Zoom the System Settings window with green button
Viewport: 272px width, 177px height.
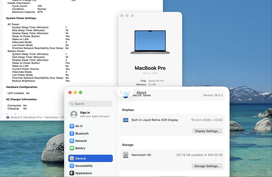81,92
